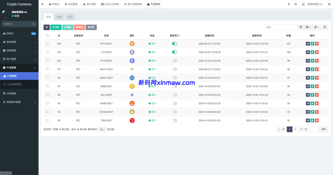Click the settings cogs icon at top right
This screenshot has width=333, height=175.
pyautogui.click(x=329, y=4)
